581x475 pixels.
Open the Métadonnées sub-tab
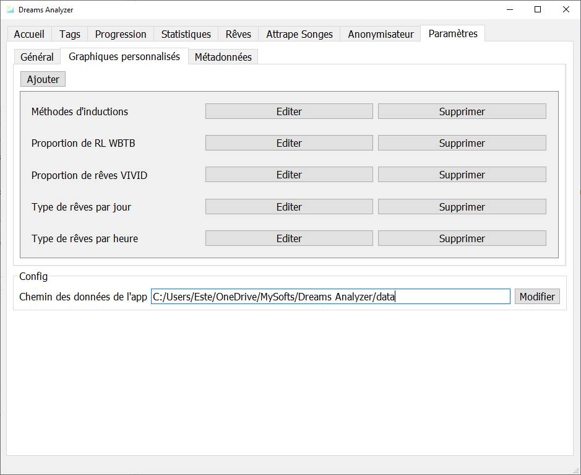(x=223, y=57)
